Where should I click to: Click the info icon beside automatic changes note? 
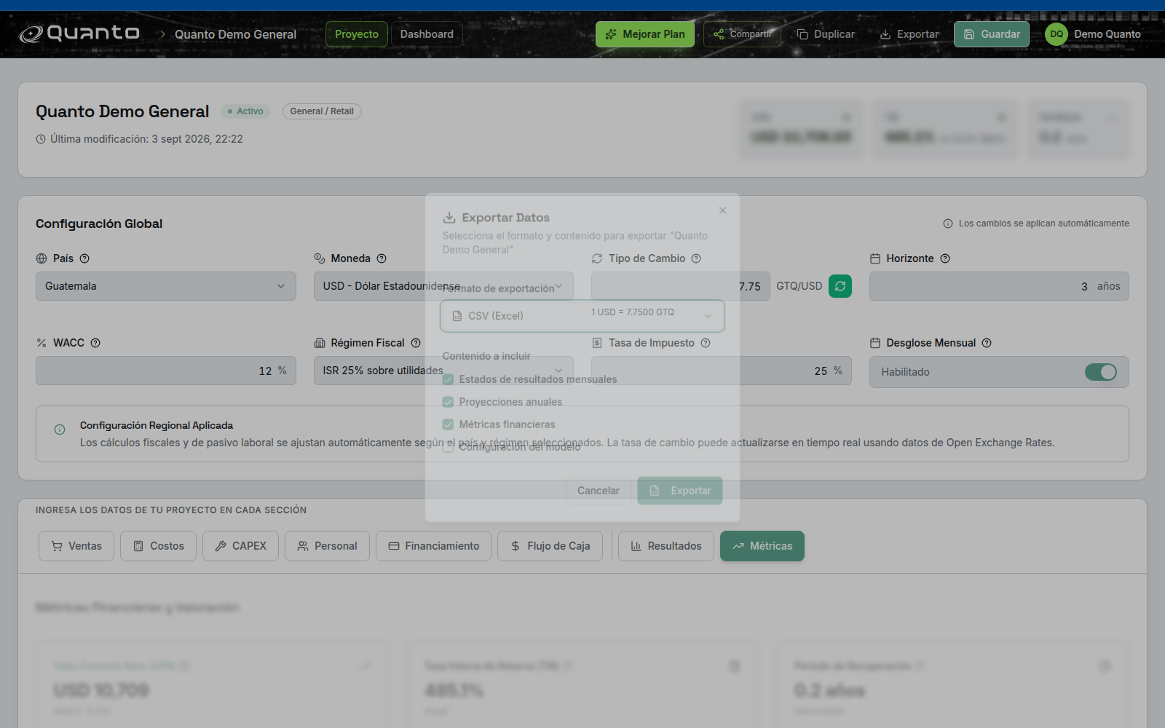948,223
